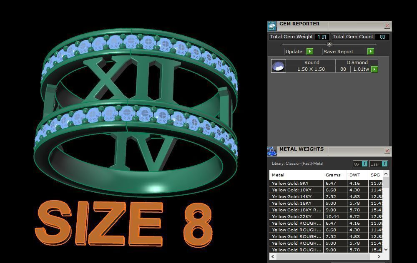417x263 pixels.
Task: Collapse Gem Reporter with the round arrow handle
Action: pos(329,44)
